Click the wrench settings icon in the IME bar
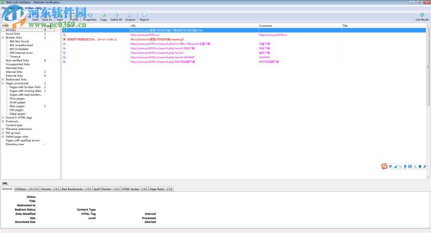This screenshot has width=431, height=233. [x=425, y=167]
